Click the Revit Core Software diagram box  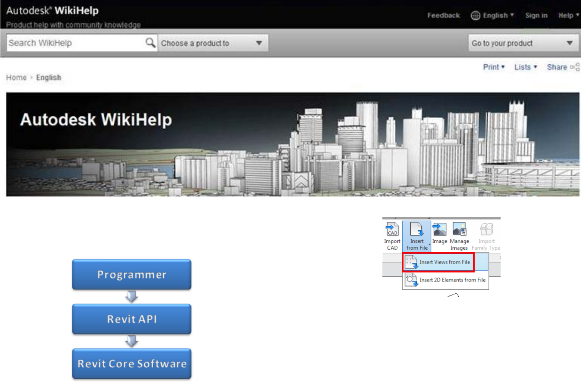pyautogui.click(x=132, y=364)
